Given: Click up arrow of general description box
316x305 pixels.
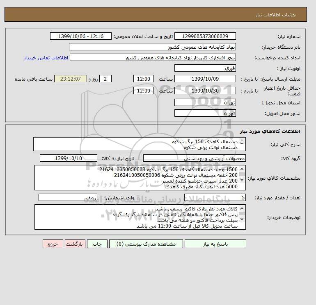Looking at the screenshot, I should (242, 140).
